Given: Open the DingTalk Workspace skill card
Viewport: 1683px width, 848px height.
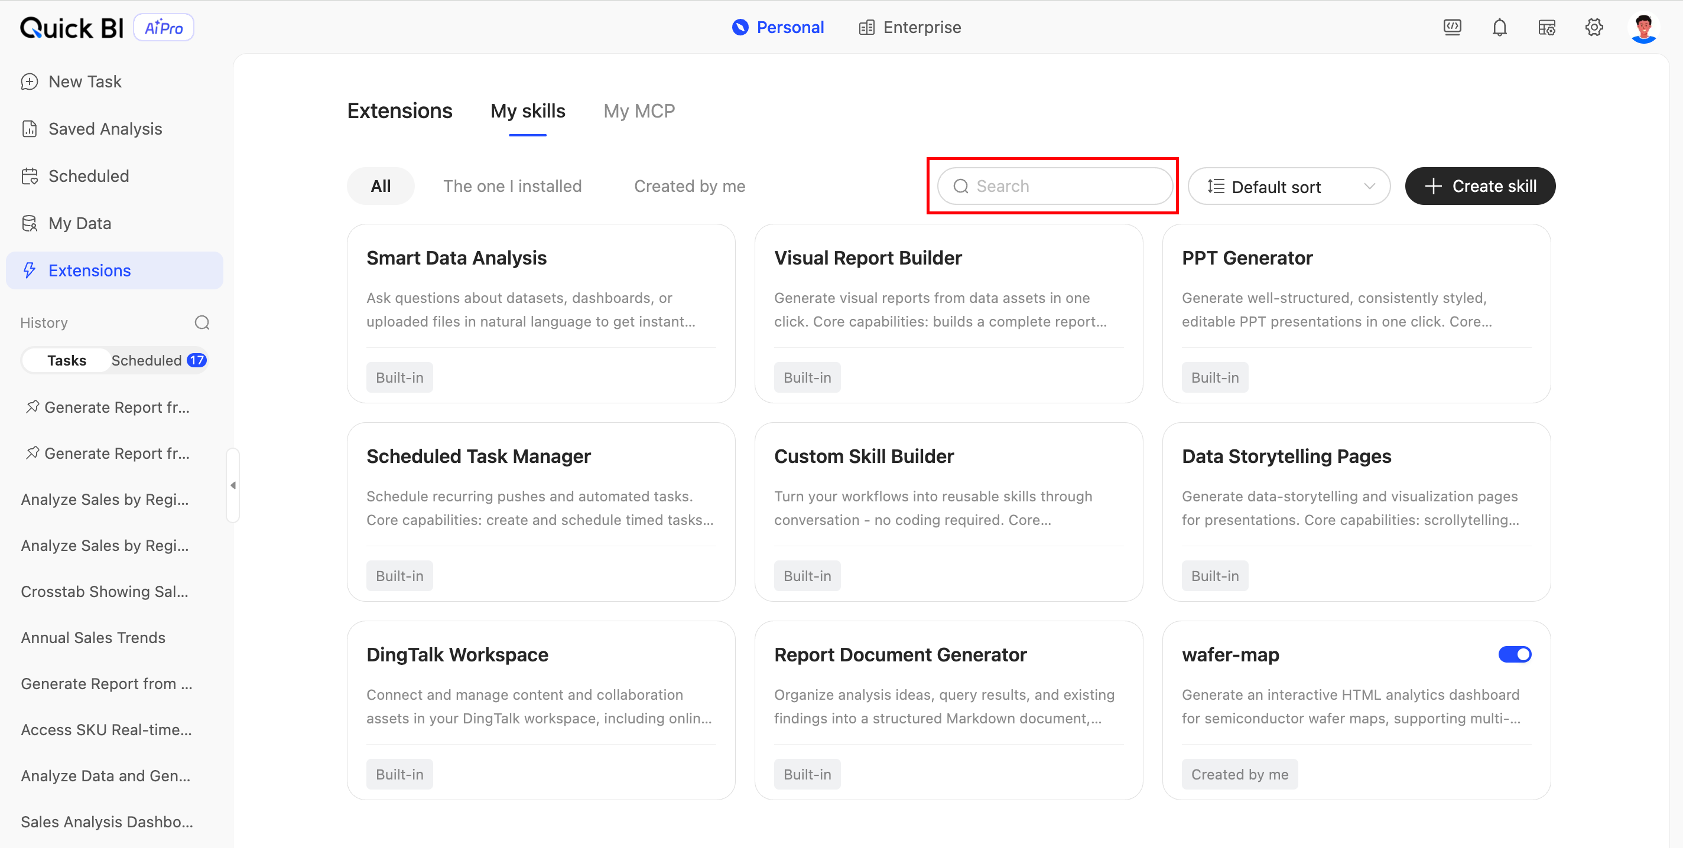Looking at the screenshot, I should 541,711.
